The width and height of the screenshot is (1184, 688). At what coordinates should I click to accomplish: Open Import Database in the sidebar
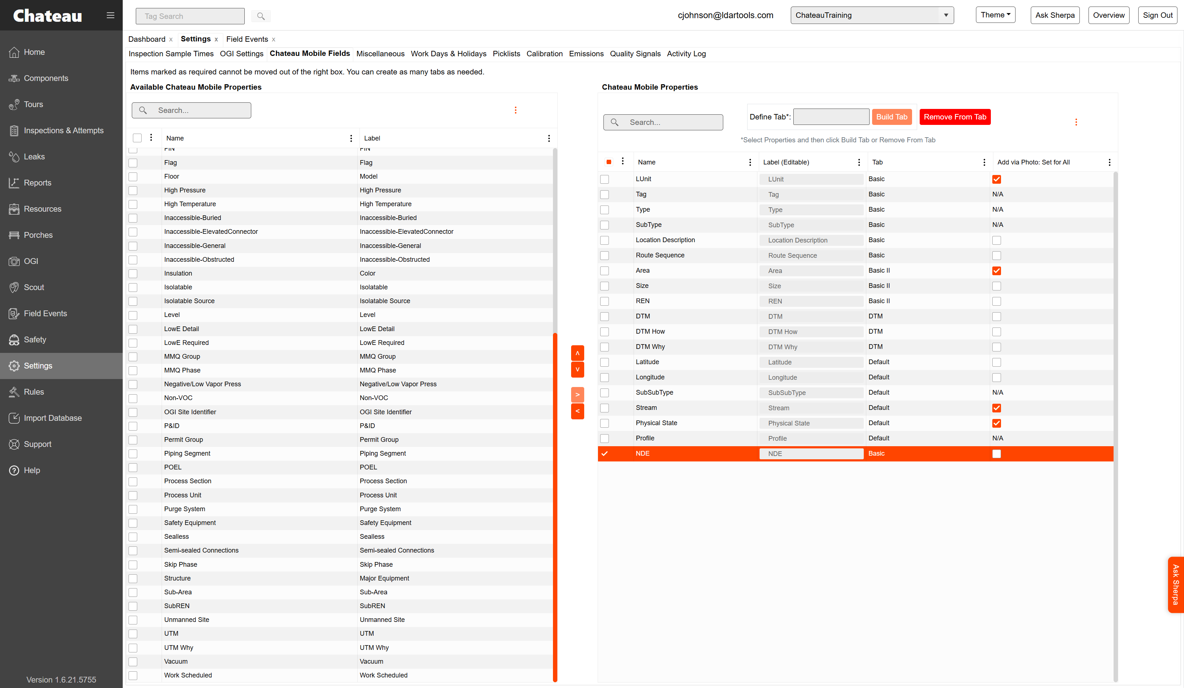click(61, 418)
